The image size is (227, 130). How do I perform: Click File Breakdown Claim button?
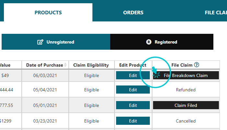pyautogui.click(x=186, y=75)
